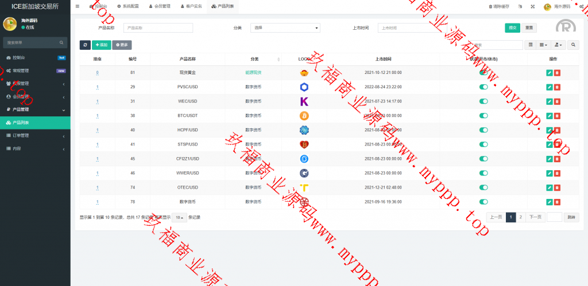Click the hamburger menu icon
Screen dimensions: 588x286
pyautogui.click(x=78, y=6)
